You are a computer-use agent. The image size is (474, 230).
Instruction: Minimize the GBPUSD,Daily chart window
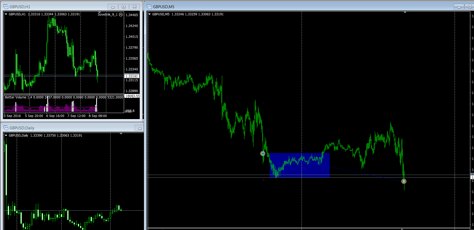point(139,128)
